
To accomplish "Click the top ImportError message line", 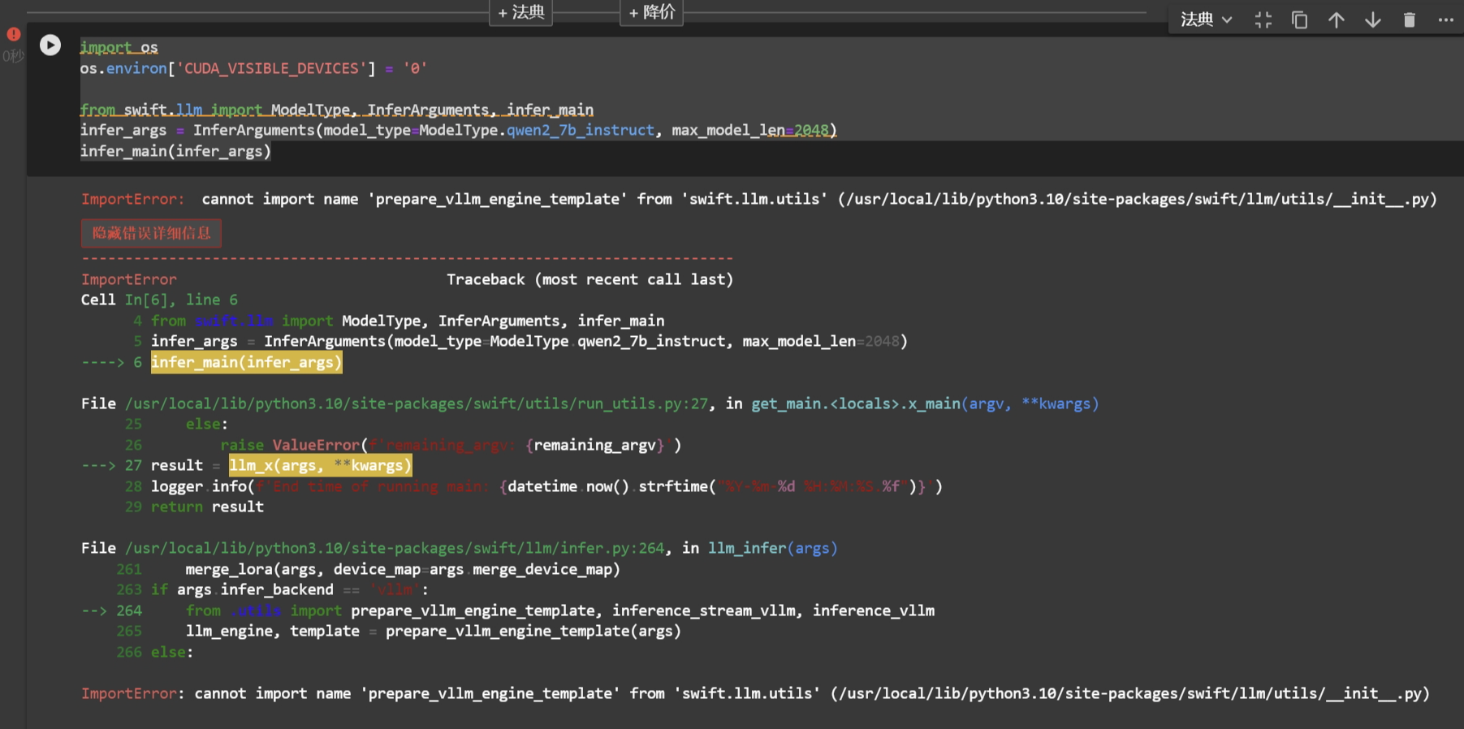I will point(758,199).
